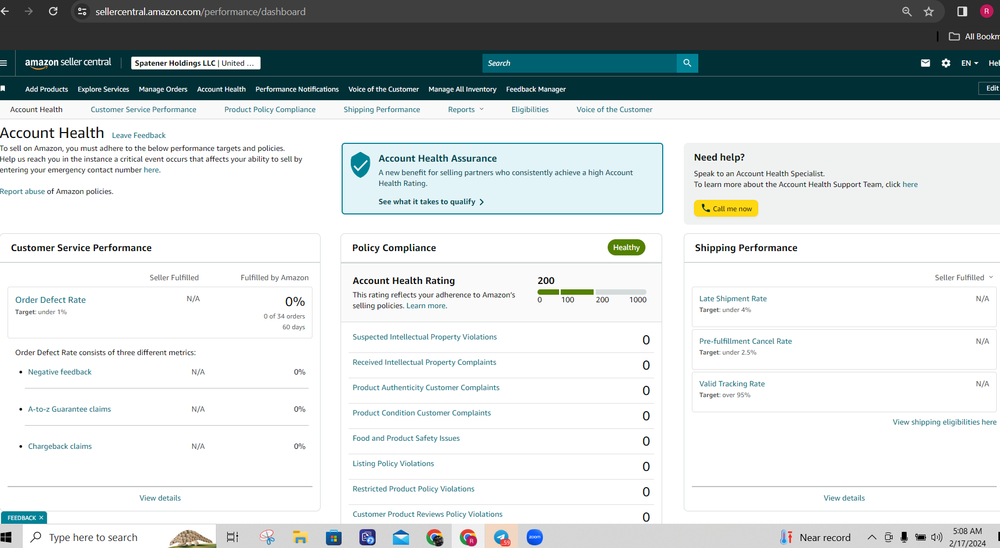Click the Call me now button
This screenshot has width=1000, height=548.
click(726, 209)
